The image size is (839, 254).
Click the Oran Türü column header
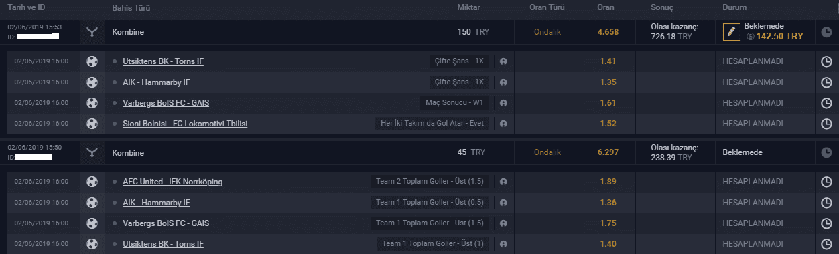(547, 7)
